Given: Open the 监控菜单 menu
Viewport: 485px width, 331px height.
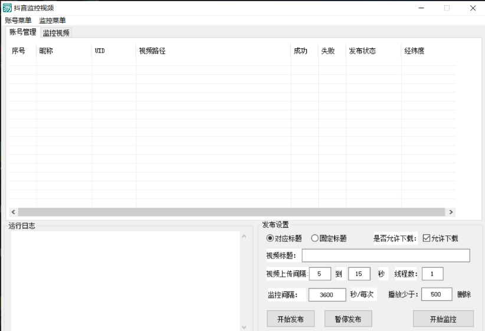Looking at the screenshot, I should [53, 20].
